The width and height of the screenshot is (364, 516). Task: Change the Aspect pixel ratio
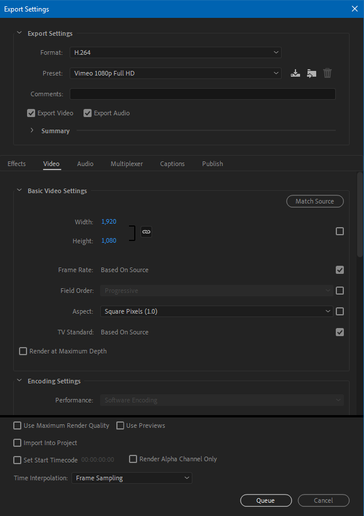217,311
